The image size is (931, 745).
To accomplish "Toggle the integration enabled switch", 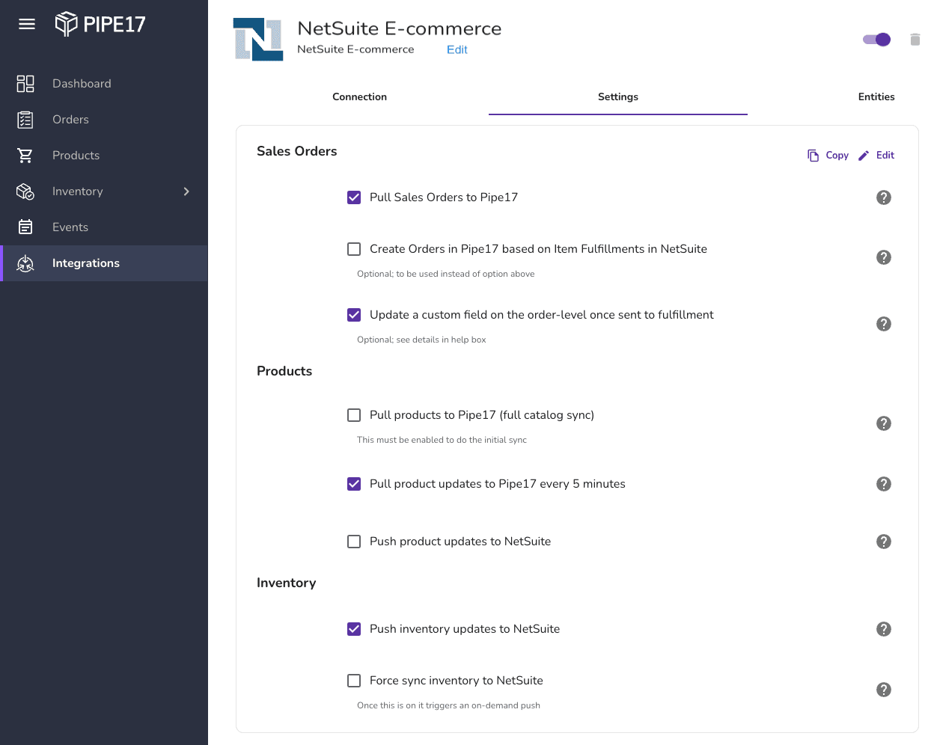I will point(876,40).
